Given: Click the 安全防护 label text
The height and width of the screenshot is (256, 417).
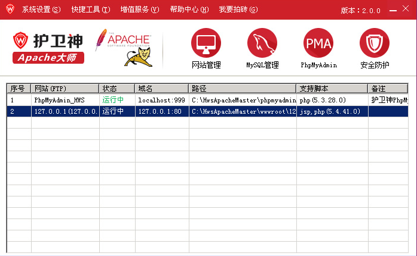Looking at the screenshot, I should click(375, 65).
